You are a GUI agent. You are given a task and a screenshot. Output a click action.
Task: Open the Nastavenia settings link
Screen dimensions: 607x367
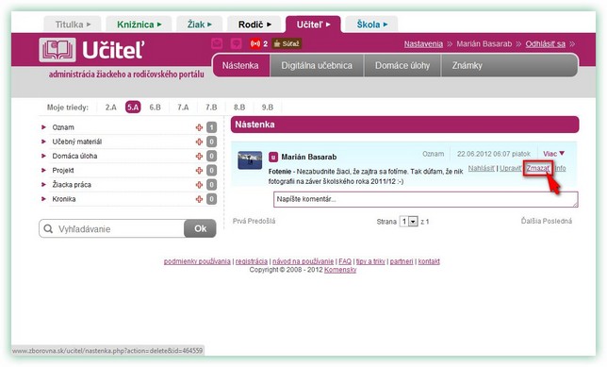[x=423, y=43]
